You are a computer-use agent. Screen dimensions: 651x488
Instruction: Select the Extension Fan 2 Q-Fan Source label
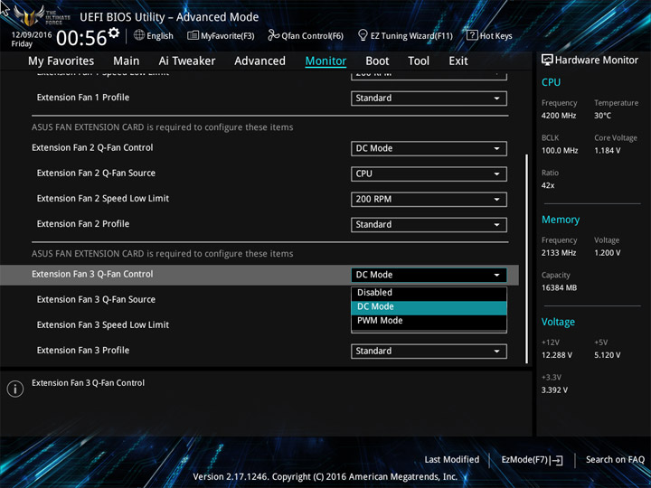click(96, 173)
